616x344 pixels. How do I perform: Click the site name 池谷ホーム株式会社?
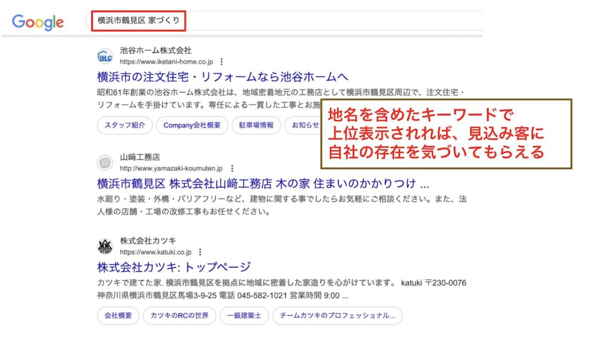[x=156, y=51]
